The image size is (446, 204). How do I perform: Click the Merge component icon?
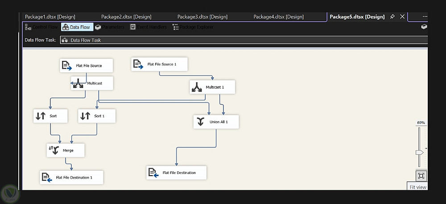54,150
